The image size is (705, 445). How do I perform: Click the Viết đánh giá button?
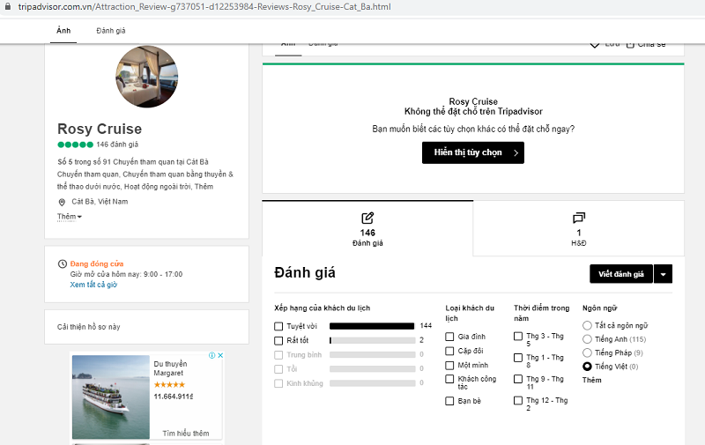(x=621, y=274)
